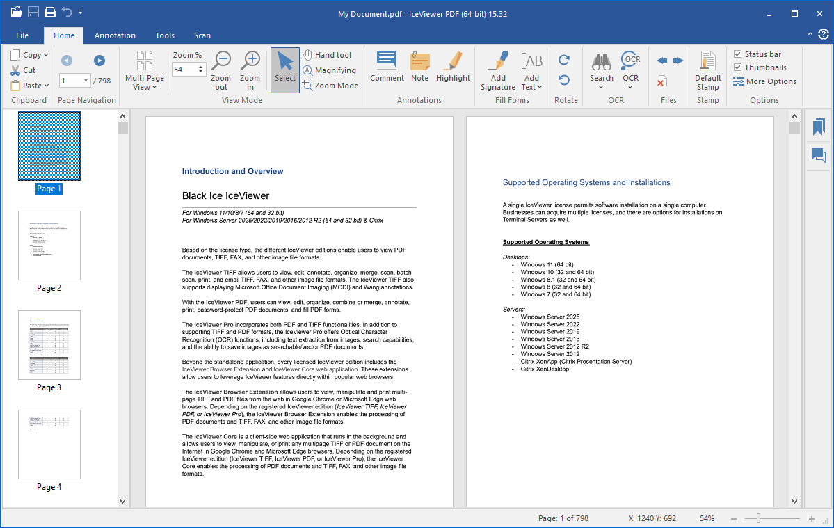Image resolution: width=834 pixels, height=528 pixels.
Task: Open the dropdown arrow under Search
Action: tap(602, 87)
